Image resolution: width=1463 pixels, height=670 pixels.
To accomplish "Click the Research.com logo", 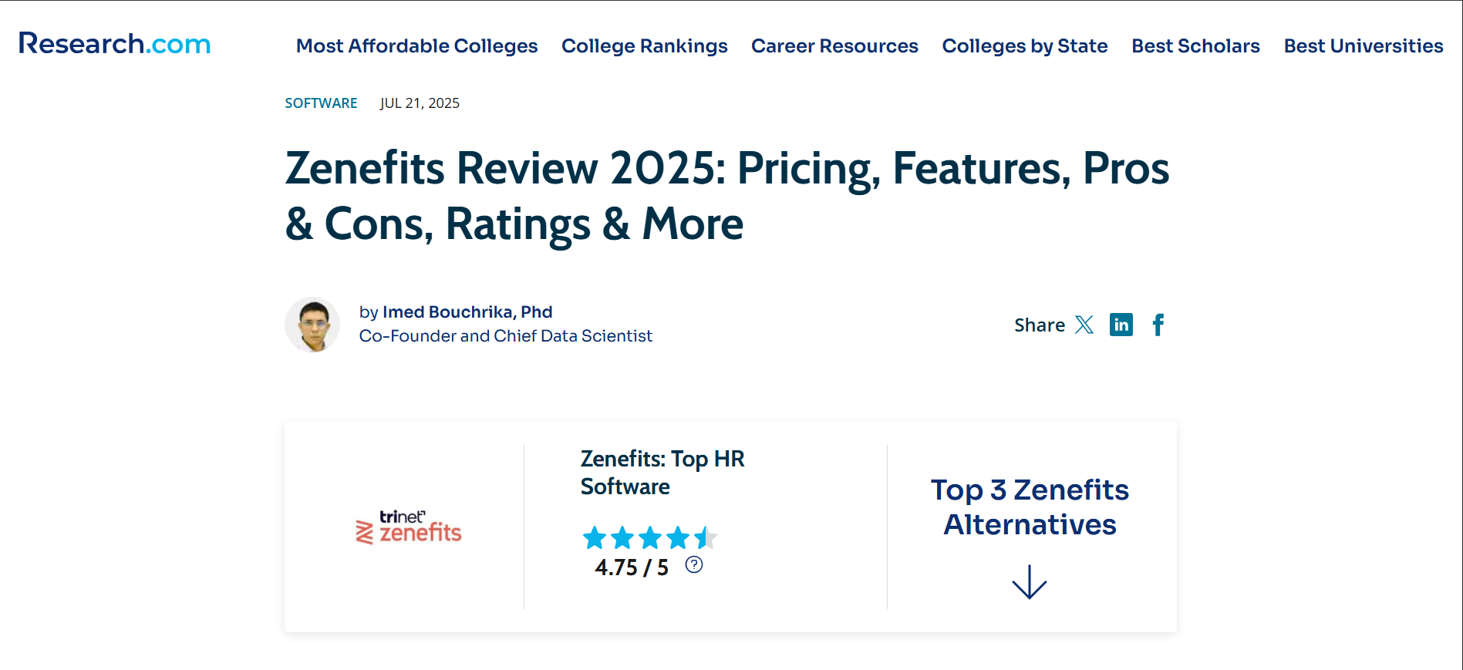I will pos(113,44).
